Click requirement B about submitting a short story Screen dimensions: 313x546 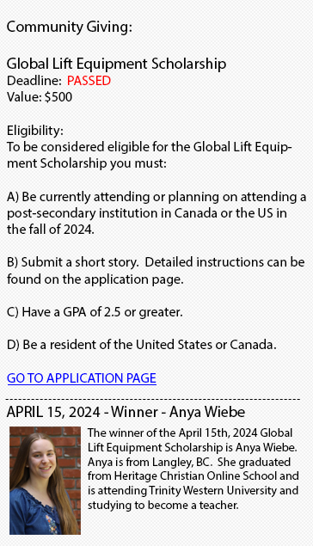[156, 271]
